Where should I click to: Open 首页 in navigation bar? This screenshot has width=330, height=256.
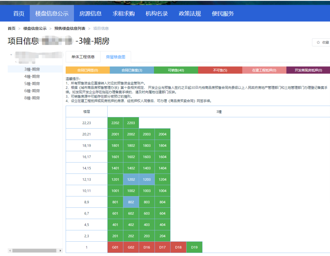click(x=19, y=13)
